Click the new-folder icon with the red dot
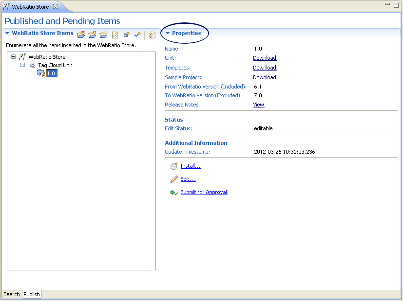403x301 pixels. tap(81, 35)
